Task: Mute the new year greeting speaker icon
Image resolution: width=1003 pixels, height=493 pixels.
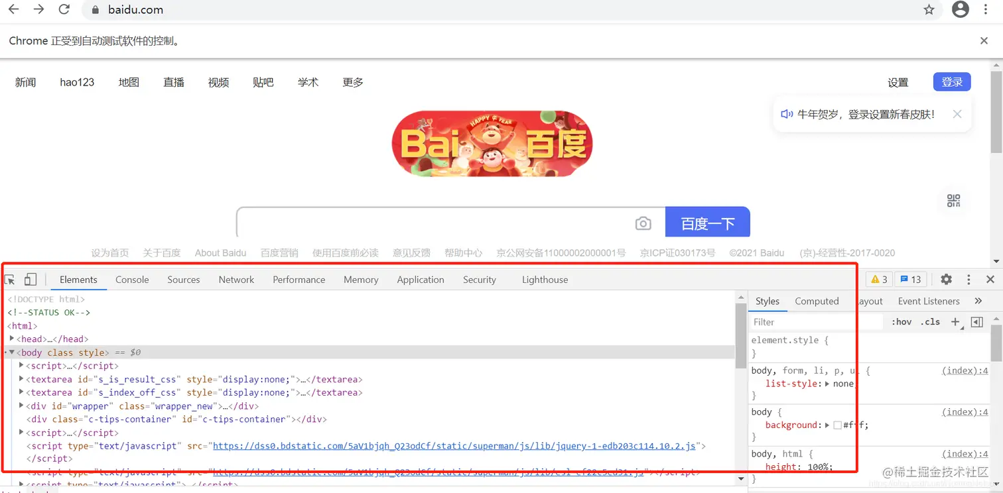Action: [787, 114]
